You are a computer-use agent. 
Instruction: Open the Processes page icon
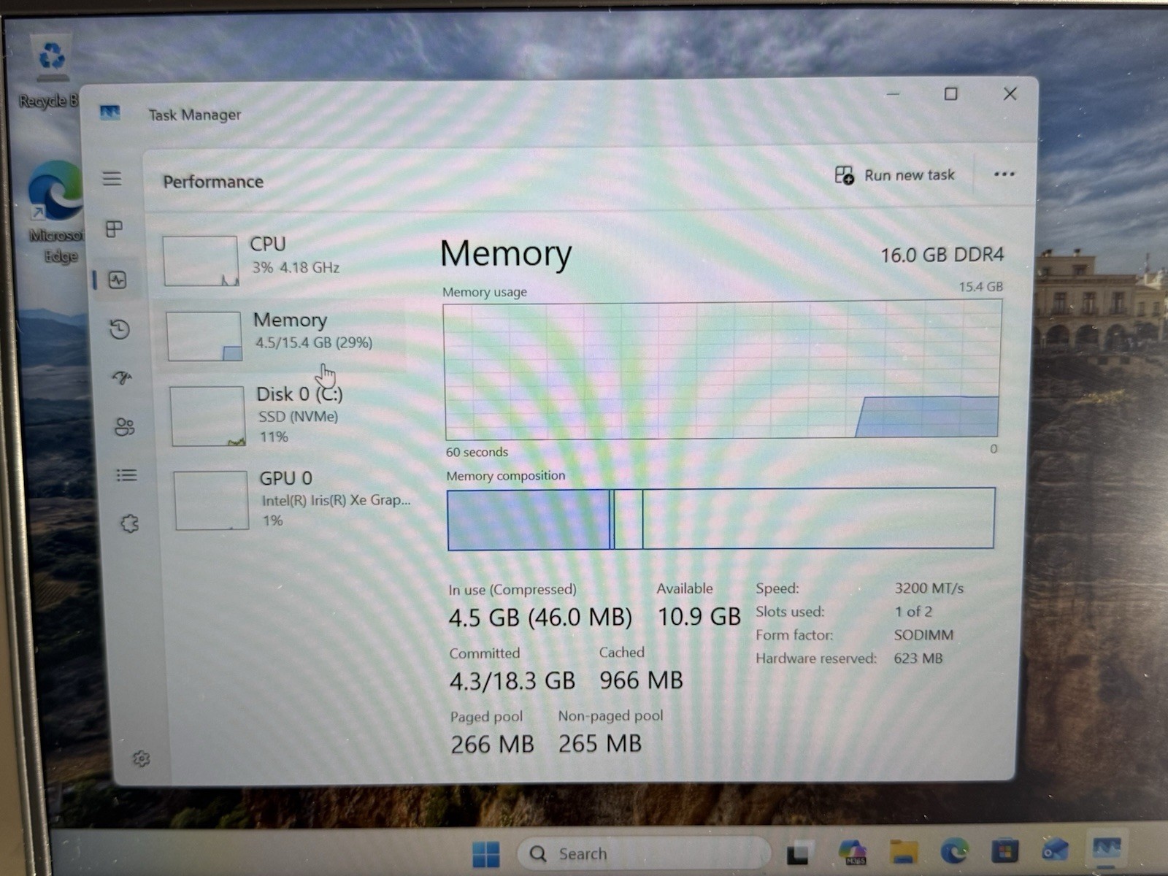click(114, 229)
